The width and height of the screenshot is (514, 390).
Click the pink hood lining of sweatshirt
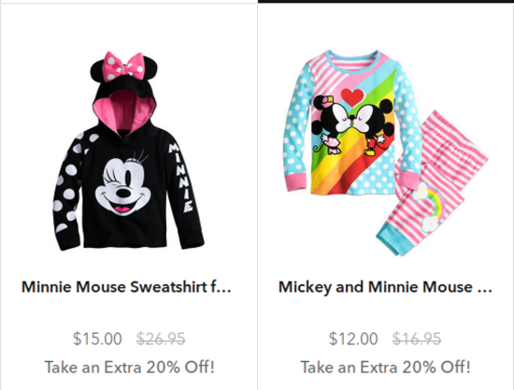pos(123,113)
